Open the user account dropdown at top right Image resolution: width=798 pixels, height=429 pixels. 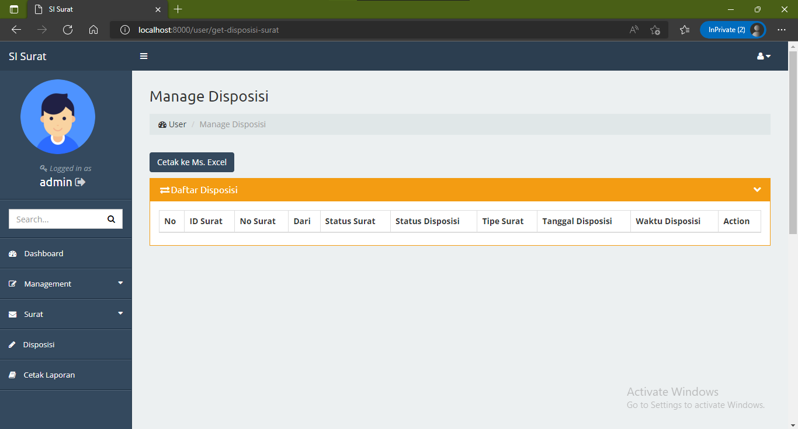click(x=763, y=56)
